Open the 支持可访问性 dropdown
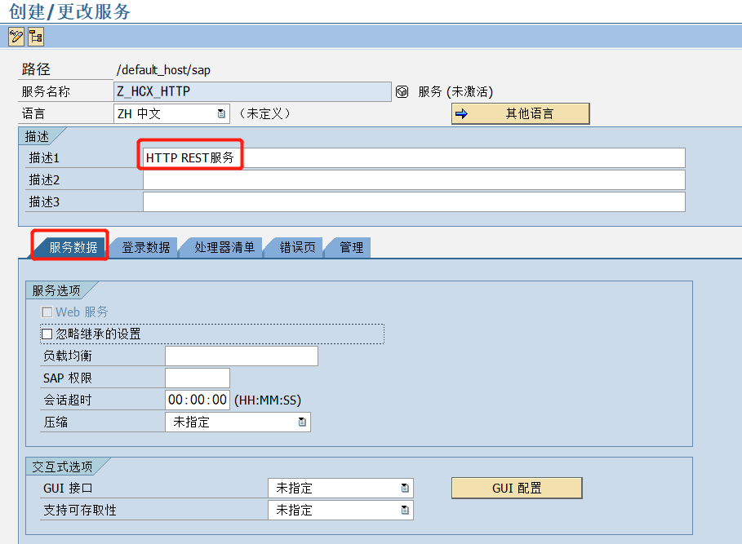 click(x=405, y=509)
